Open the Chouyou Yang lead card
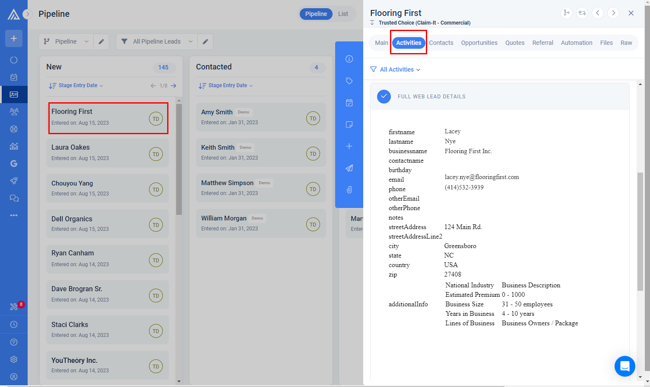Screen dimensions: 650x387 coord(108,189)
